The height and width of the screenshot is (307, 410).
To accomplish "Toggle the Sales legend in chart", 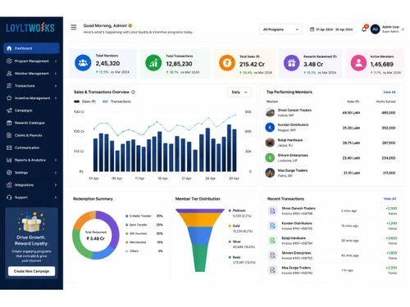I will [85, 102].
